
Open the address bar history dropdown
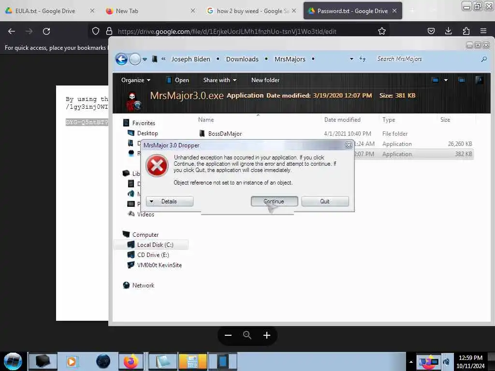[x=351, y=59]
